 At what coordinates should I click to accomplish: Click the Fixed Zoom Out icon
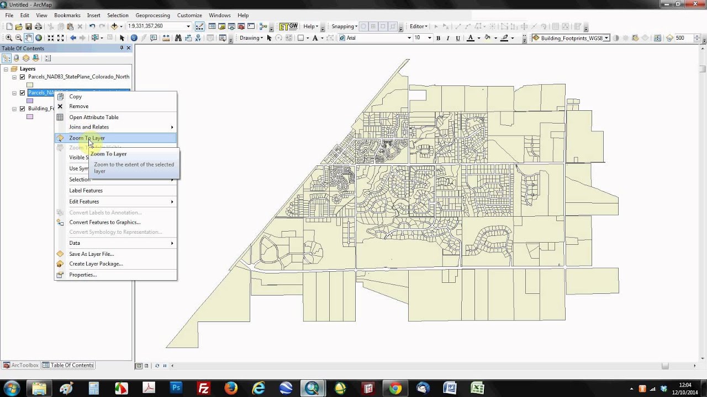(61, 38)
